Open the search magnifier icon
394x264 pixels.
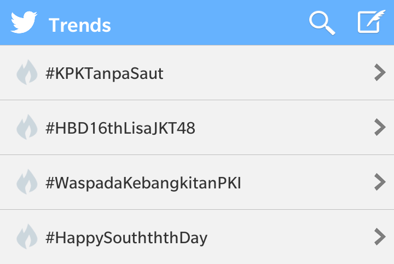point(322,23)
